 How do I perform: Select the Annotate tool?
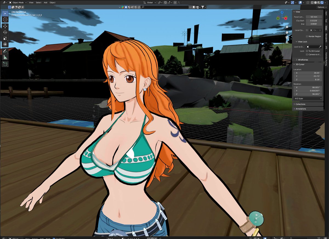5,51
